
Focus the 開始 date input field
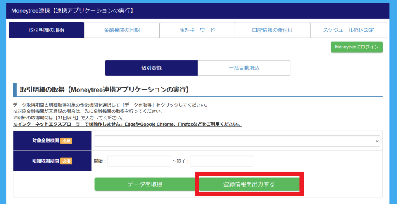point(139,161)
